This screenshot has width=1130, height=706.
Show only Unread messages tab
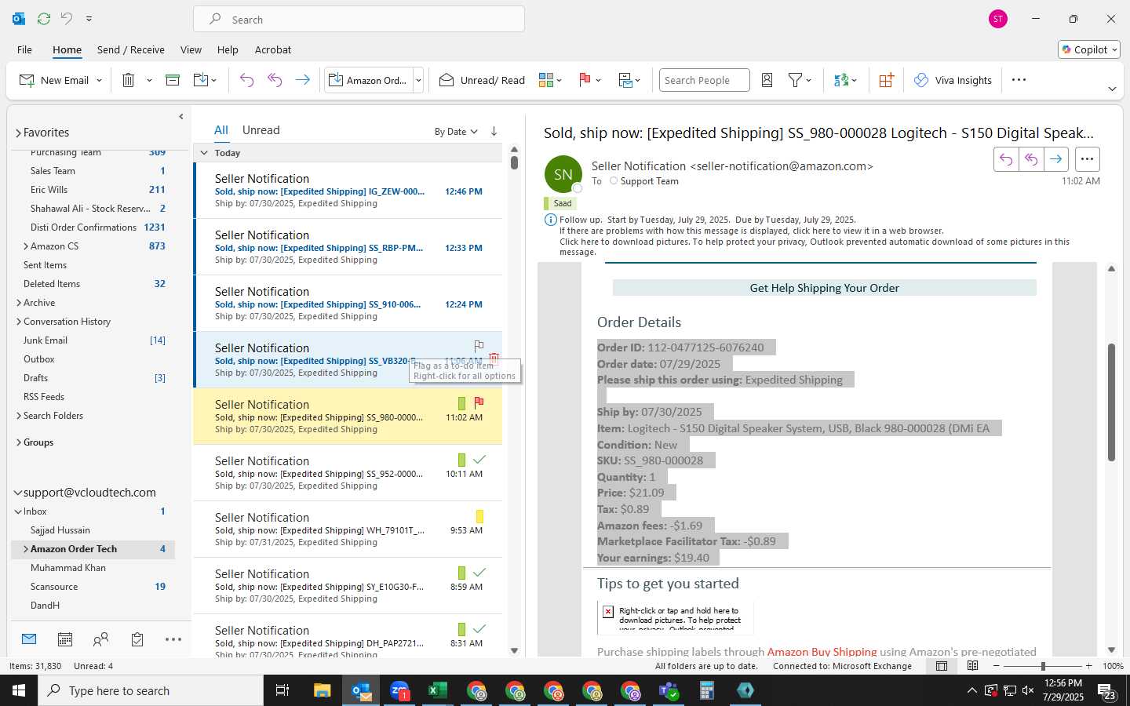[261, 130]
